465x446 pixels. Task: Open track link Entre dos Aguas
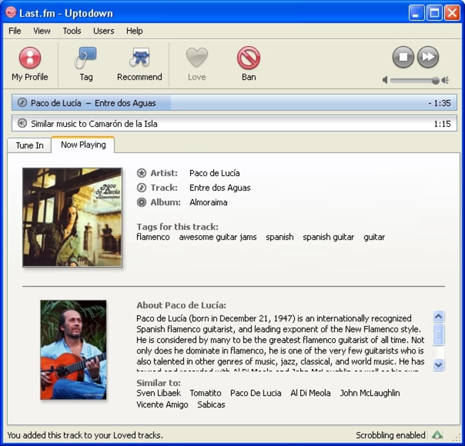[220, 188]
